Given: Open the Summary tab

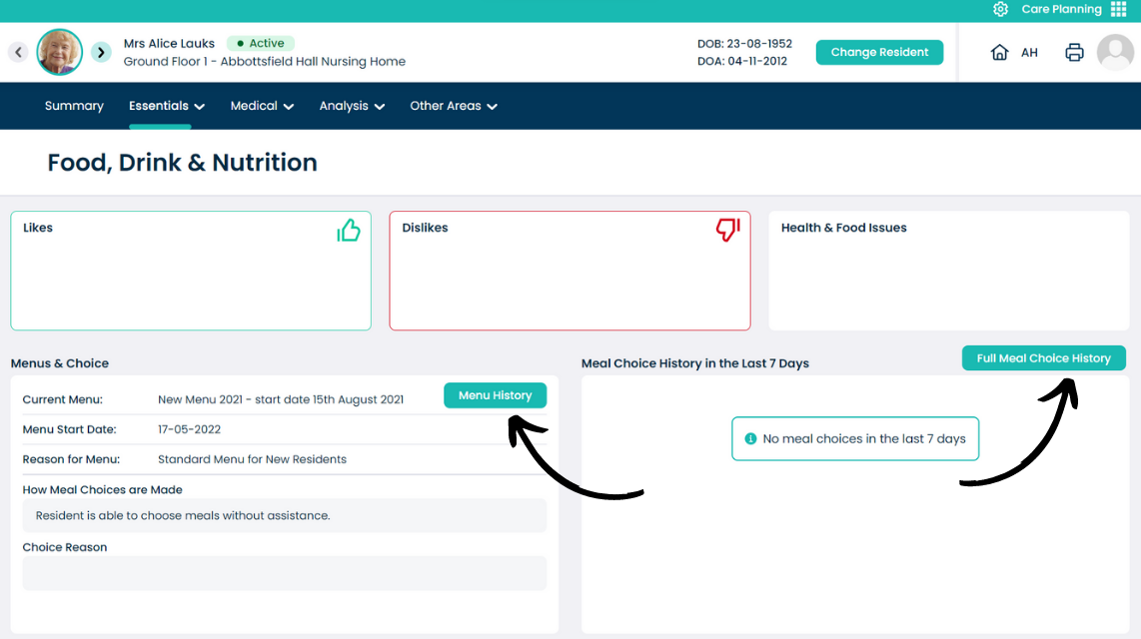Looking at the screenshot, I should point(74,106).
